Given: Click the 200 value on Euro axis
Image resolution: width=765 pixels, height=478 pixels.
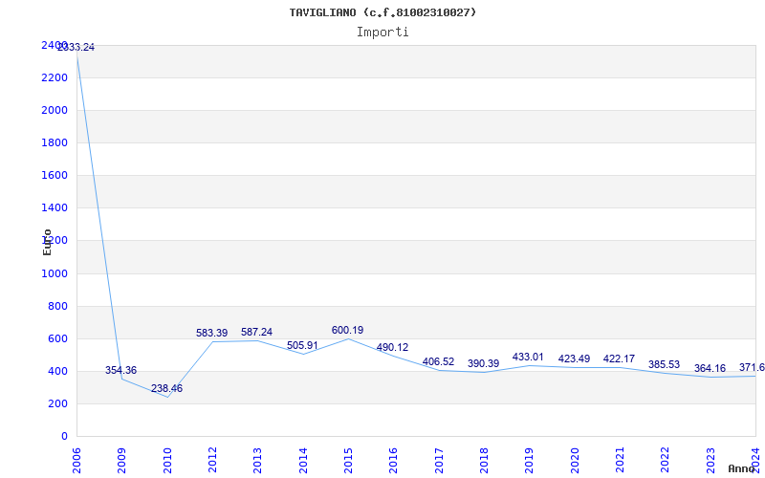Looking at the screenshot, I should pos(58,403).
